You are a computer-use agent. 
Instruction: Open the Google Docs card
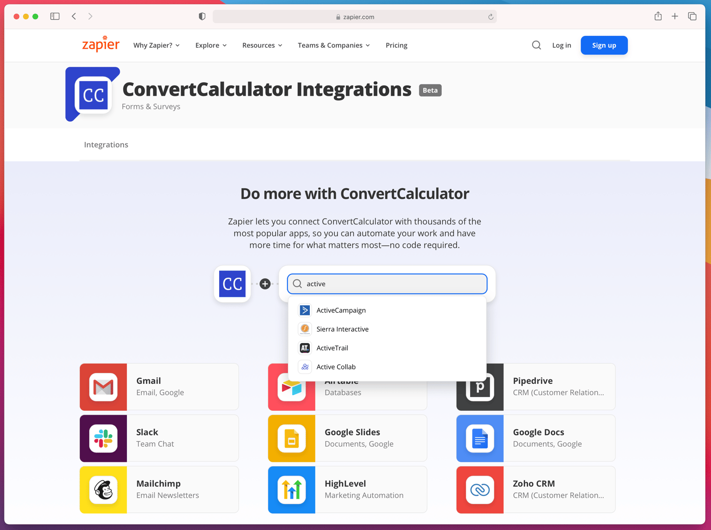click(x=536, y=438)
